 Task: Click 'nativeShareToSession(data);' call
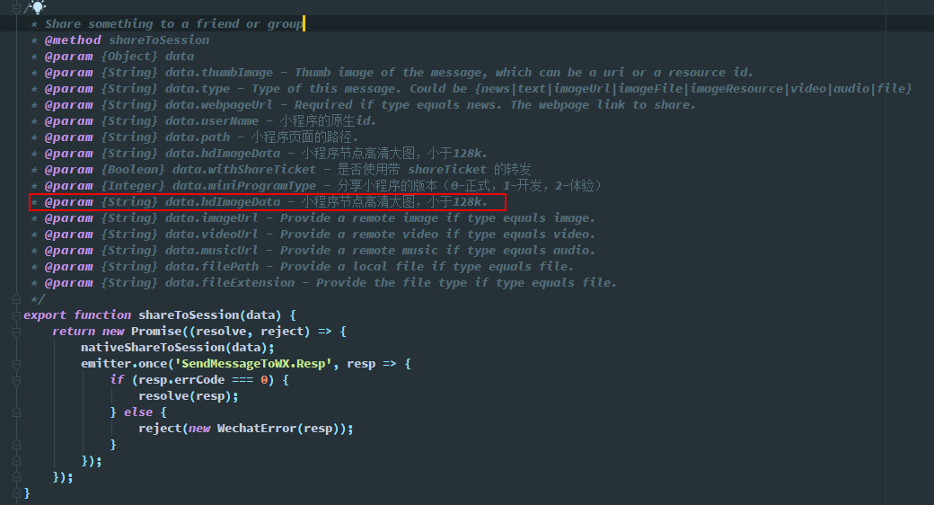(x=178, y=347)
